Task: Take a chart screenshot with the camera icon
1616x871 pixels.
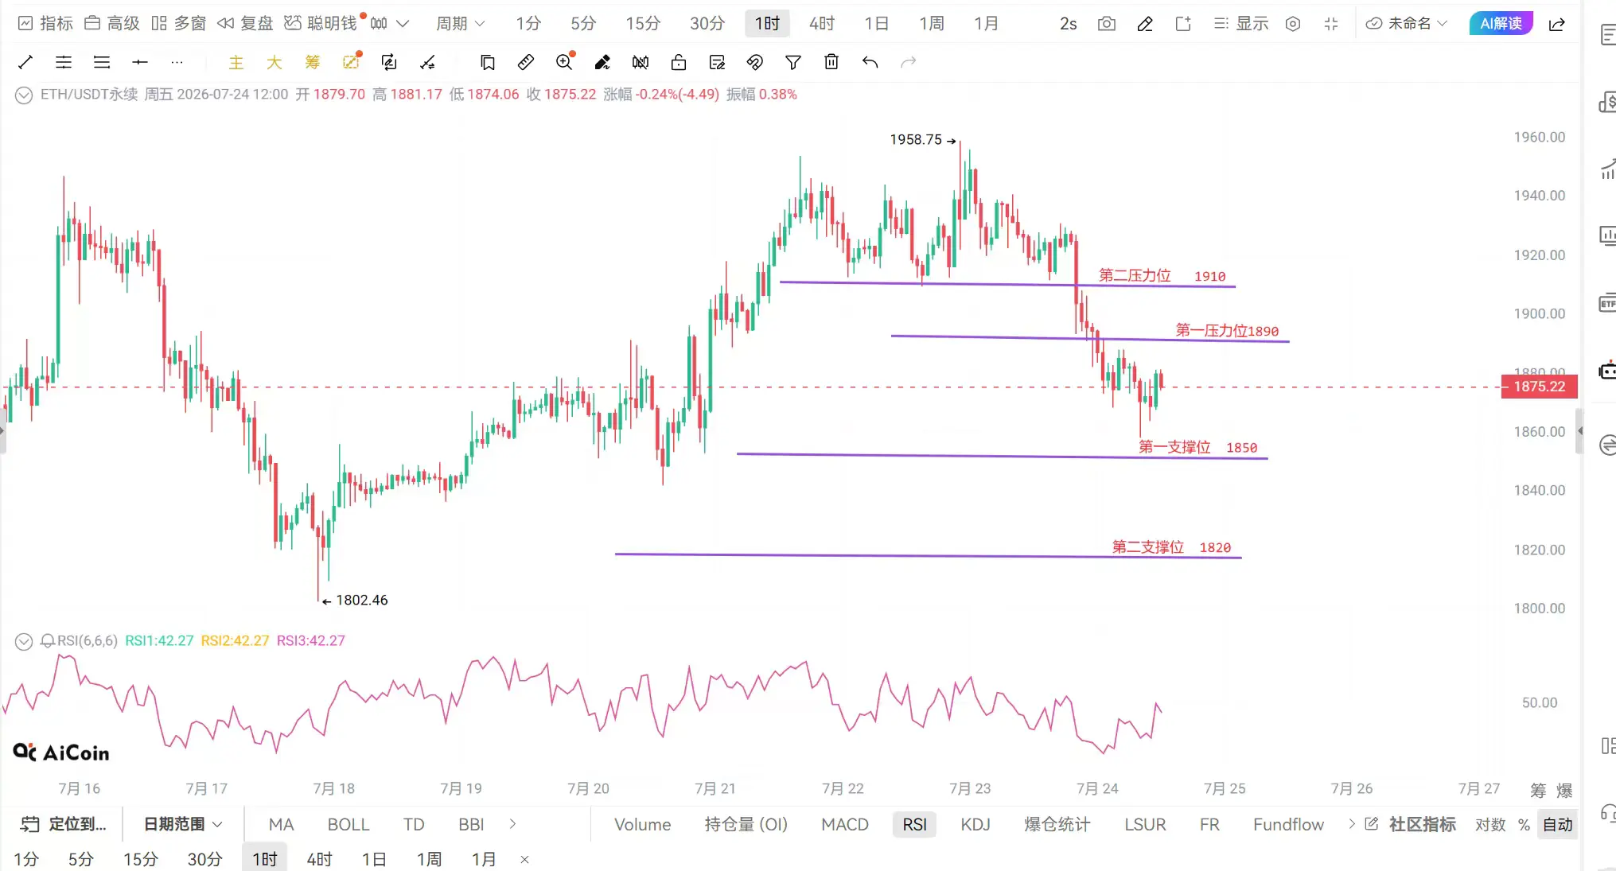Action: (1107, 24)
